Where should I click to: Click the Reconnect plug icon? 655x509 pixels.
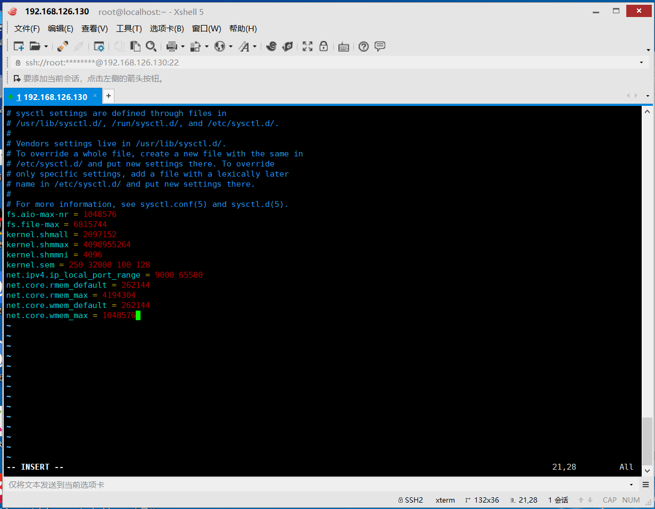click(x=63, y=46)
